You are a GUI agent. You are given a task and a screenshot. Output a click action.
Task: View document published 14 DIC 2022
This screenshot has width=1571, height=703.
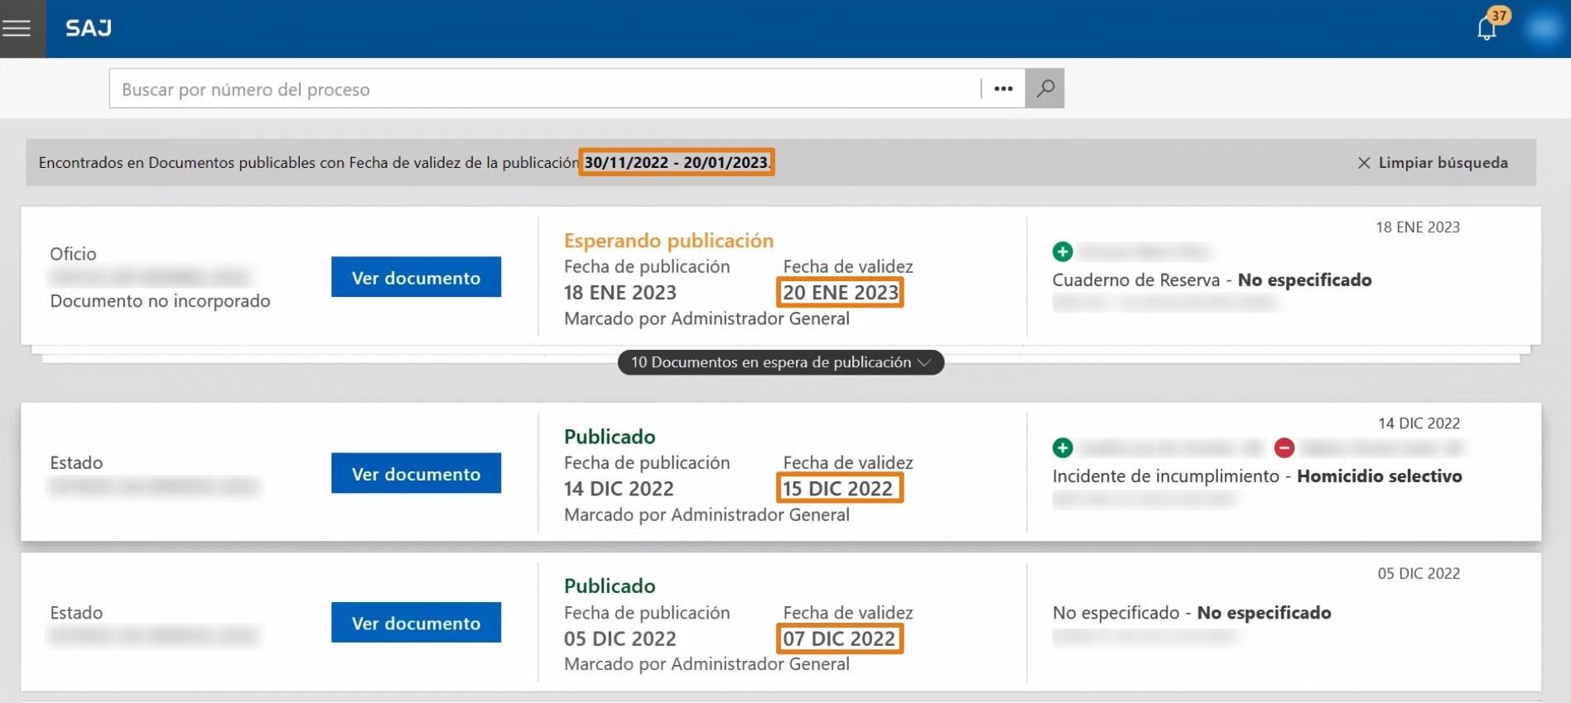[416, 473]
